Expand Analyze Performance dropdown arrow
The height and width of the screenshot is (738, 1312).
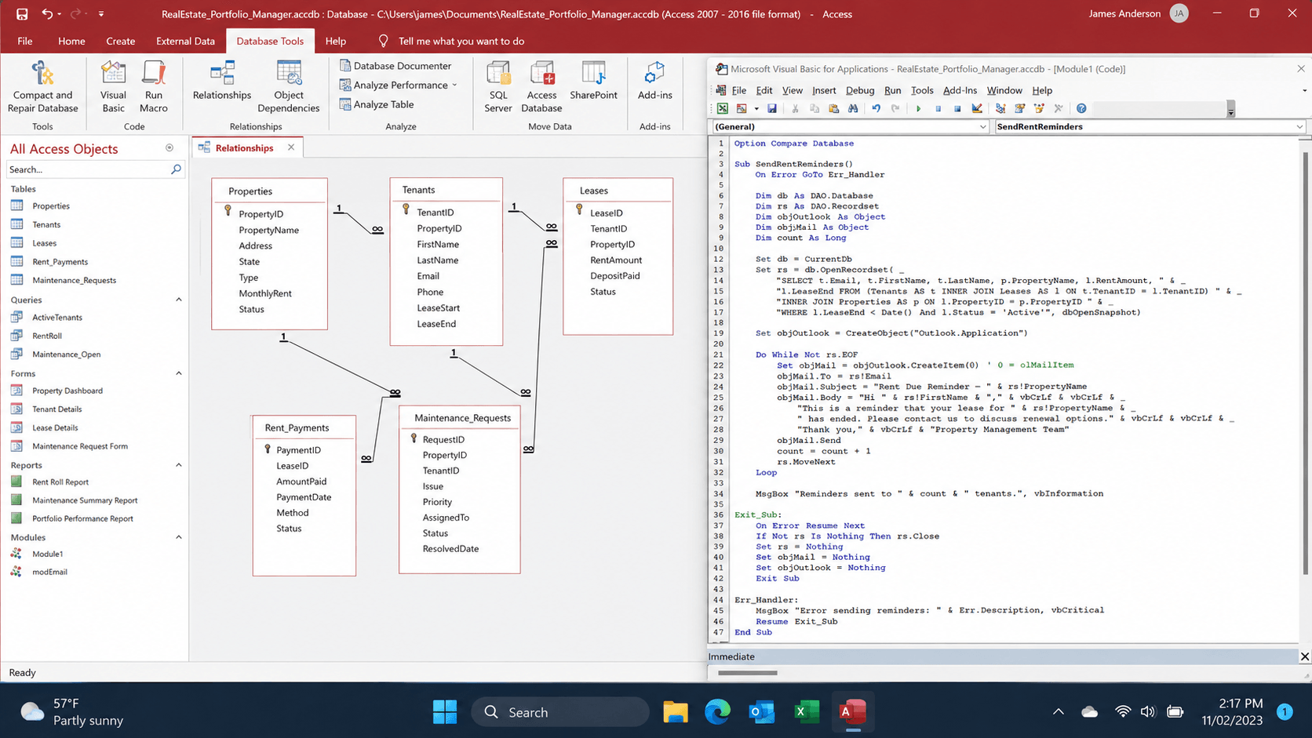pos(454,85)
